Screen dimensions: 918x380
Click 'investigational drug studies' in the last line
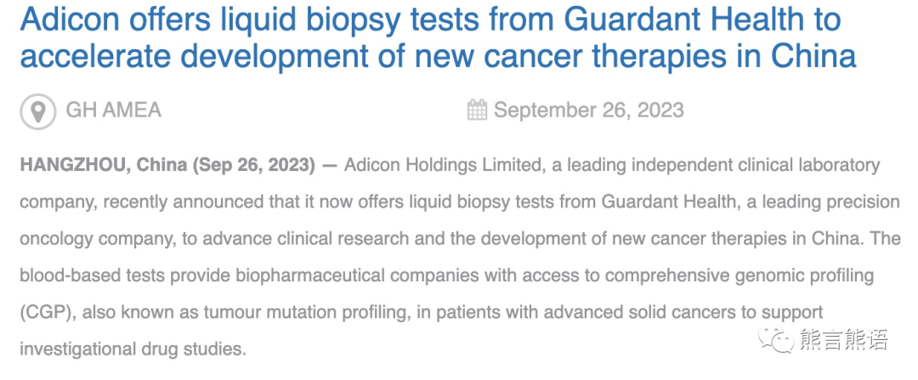coord(131,349)
